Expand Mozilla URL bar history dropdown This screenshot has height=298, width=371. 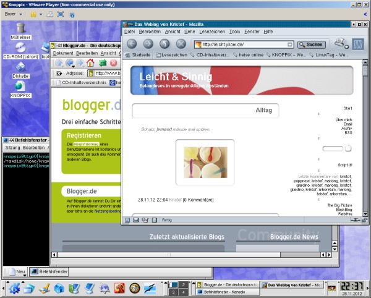click(x=290, y=45)
